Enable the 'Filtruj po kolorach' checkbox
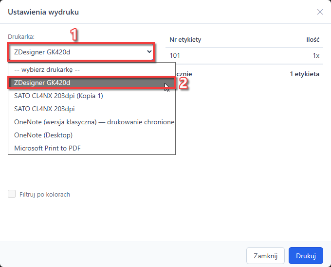331x267 pixels. (12, 194)
